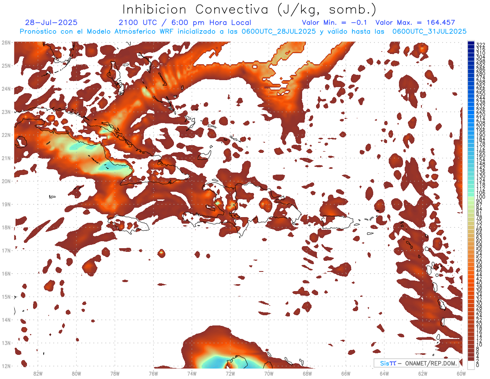Screen dimensions: 490x379
Task: Click the 20N latitude label
Action: [6, 181]
